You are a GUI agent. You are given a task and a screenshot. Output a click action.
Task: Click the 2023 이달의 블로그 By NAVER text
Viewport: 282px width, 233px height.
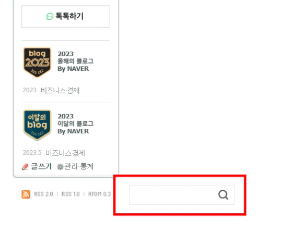coord(76,124)
